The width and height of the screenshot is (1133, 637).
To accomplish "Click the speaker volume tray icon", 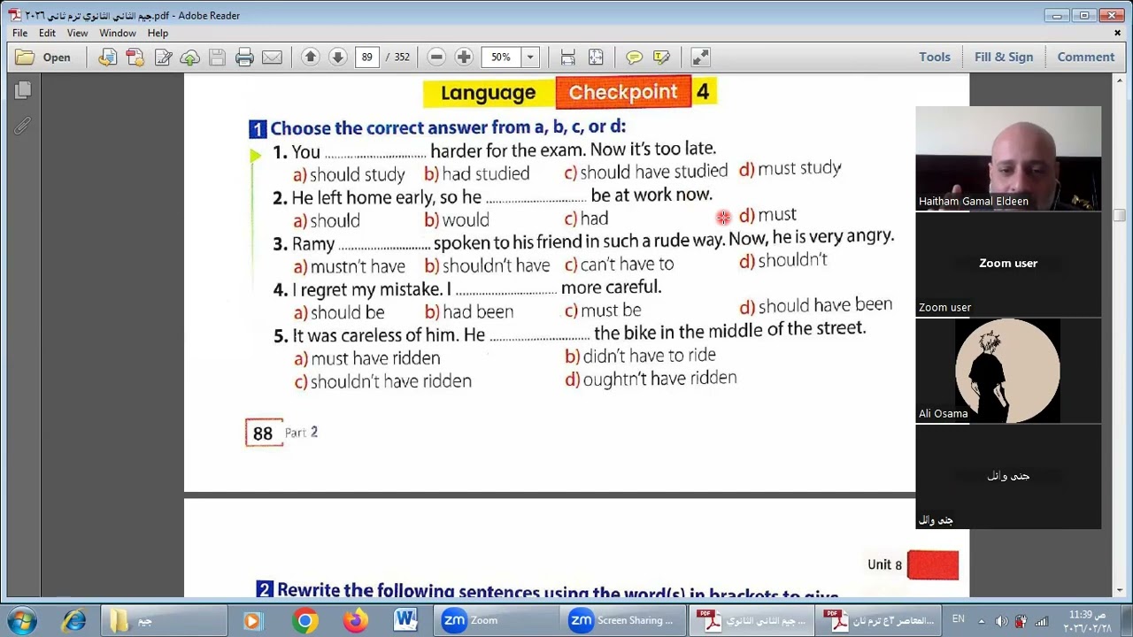I will (1001, 620).
